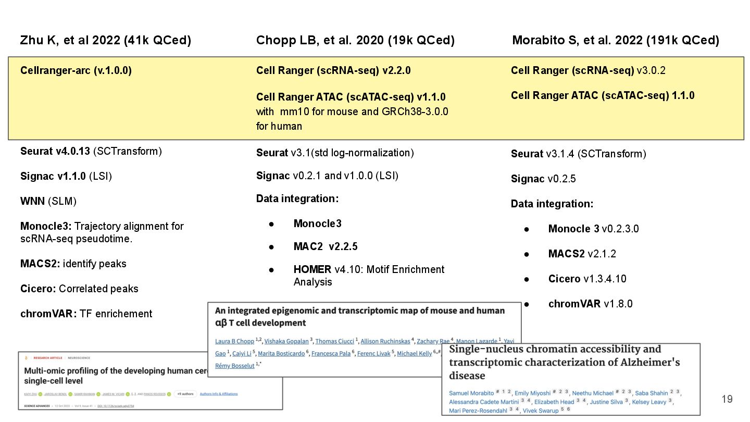Image resolution: width=750 pixels, height=422 pixels.
Task: Click the 'Cicero v1.3.4.10' bullet
Action: [x=587, y=279]
